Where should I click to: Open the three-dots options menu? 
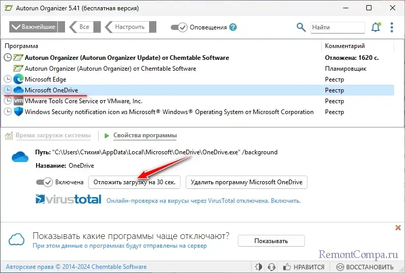pyautogui.click(x=392, y=27)
